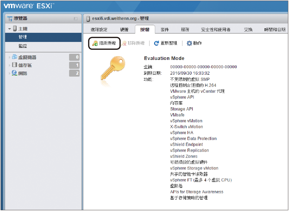The image size is (289, 211).
Task: Click the host icon before esxi6.vdi.weithenn.org
Action: tap(88, 19)
